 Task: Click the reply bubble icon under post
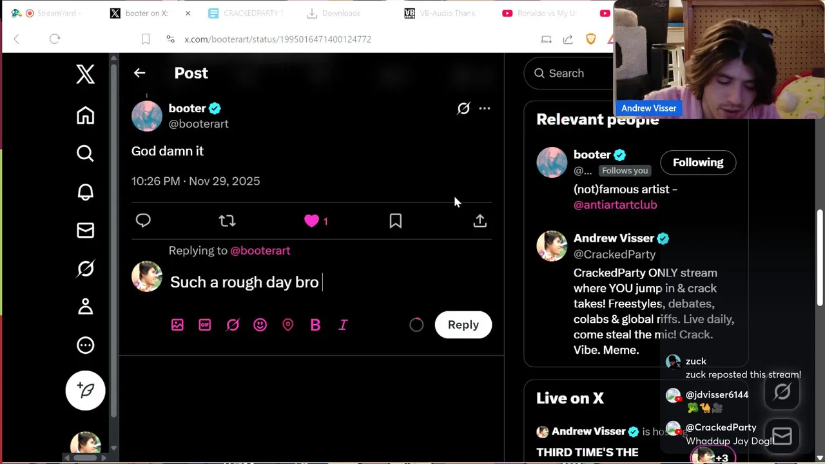143,221
